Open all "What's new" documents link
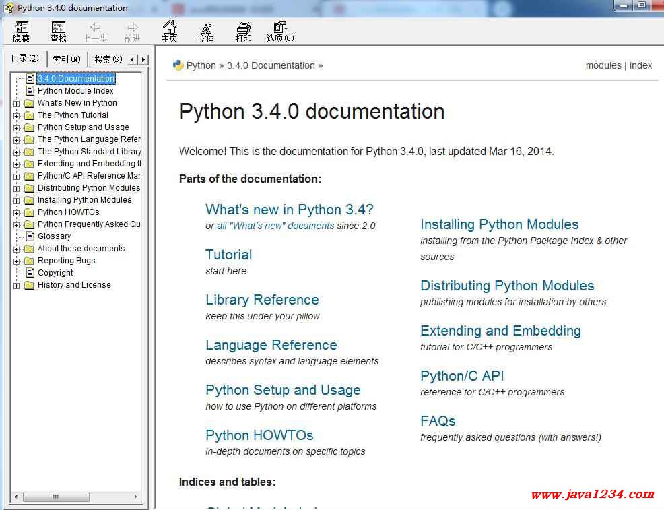This screenshot has width=664, height=510. 275,226
